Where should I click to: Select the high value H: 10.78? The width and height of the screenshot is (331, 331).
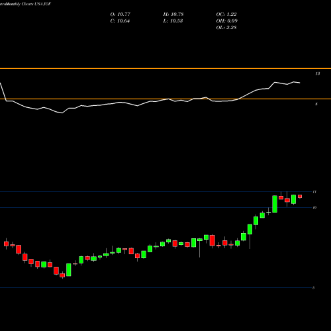(173, 15)
